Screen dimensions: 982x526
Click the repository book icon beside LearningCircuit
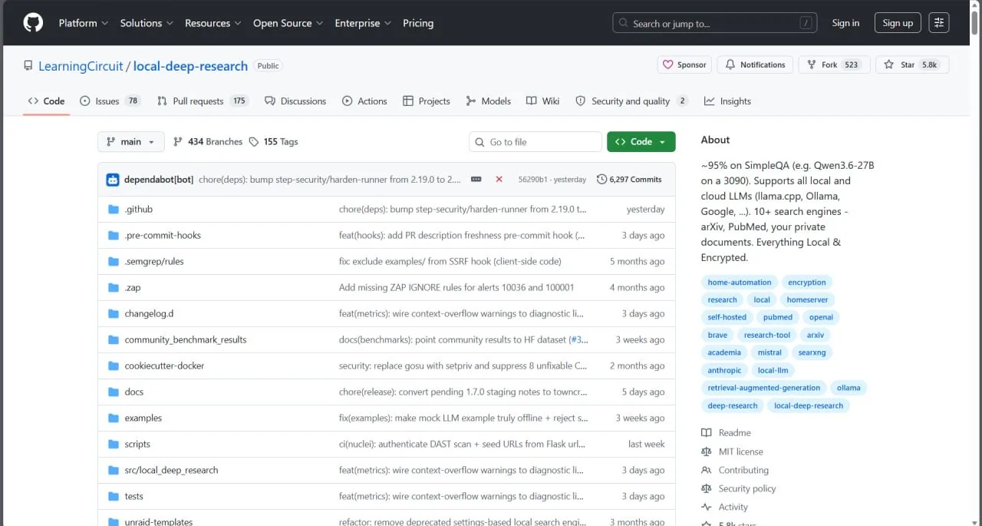click(x=28, y=66)
